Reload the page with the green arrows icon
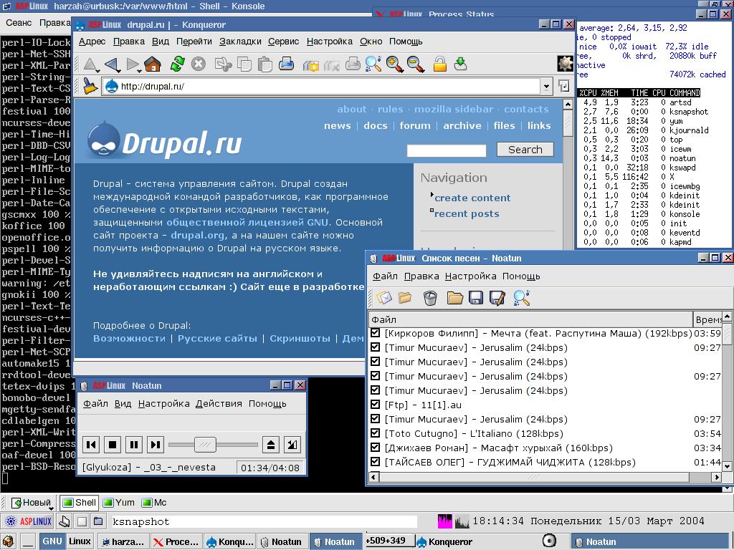 click(x=177, y=64)
